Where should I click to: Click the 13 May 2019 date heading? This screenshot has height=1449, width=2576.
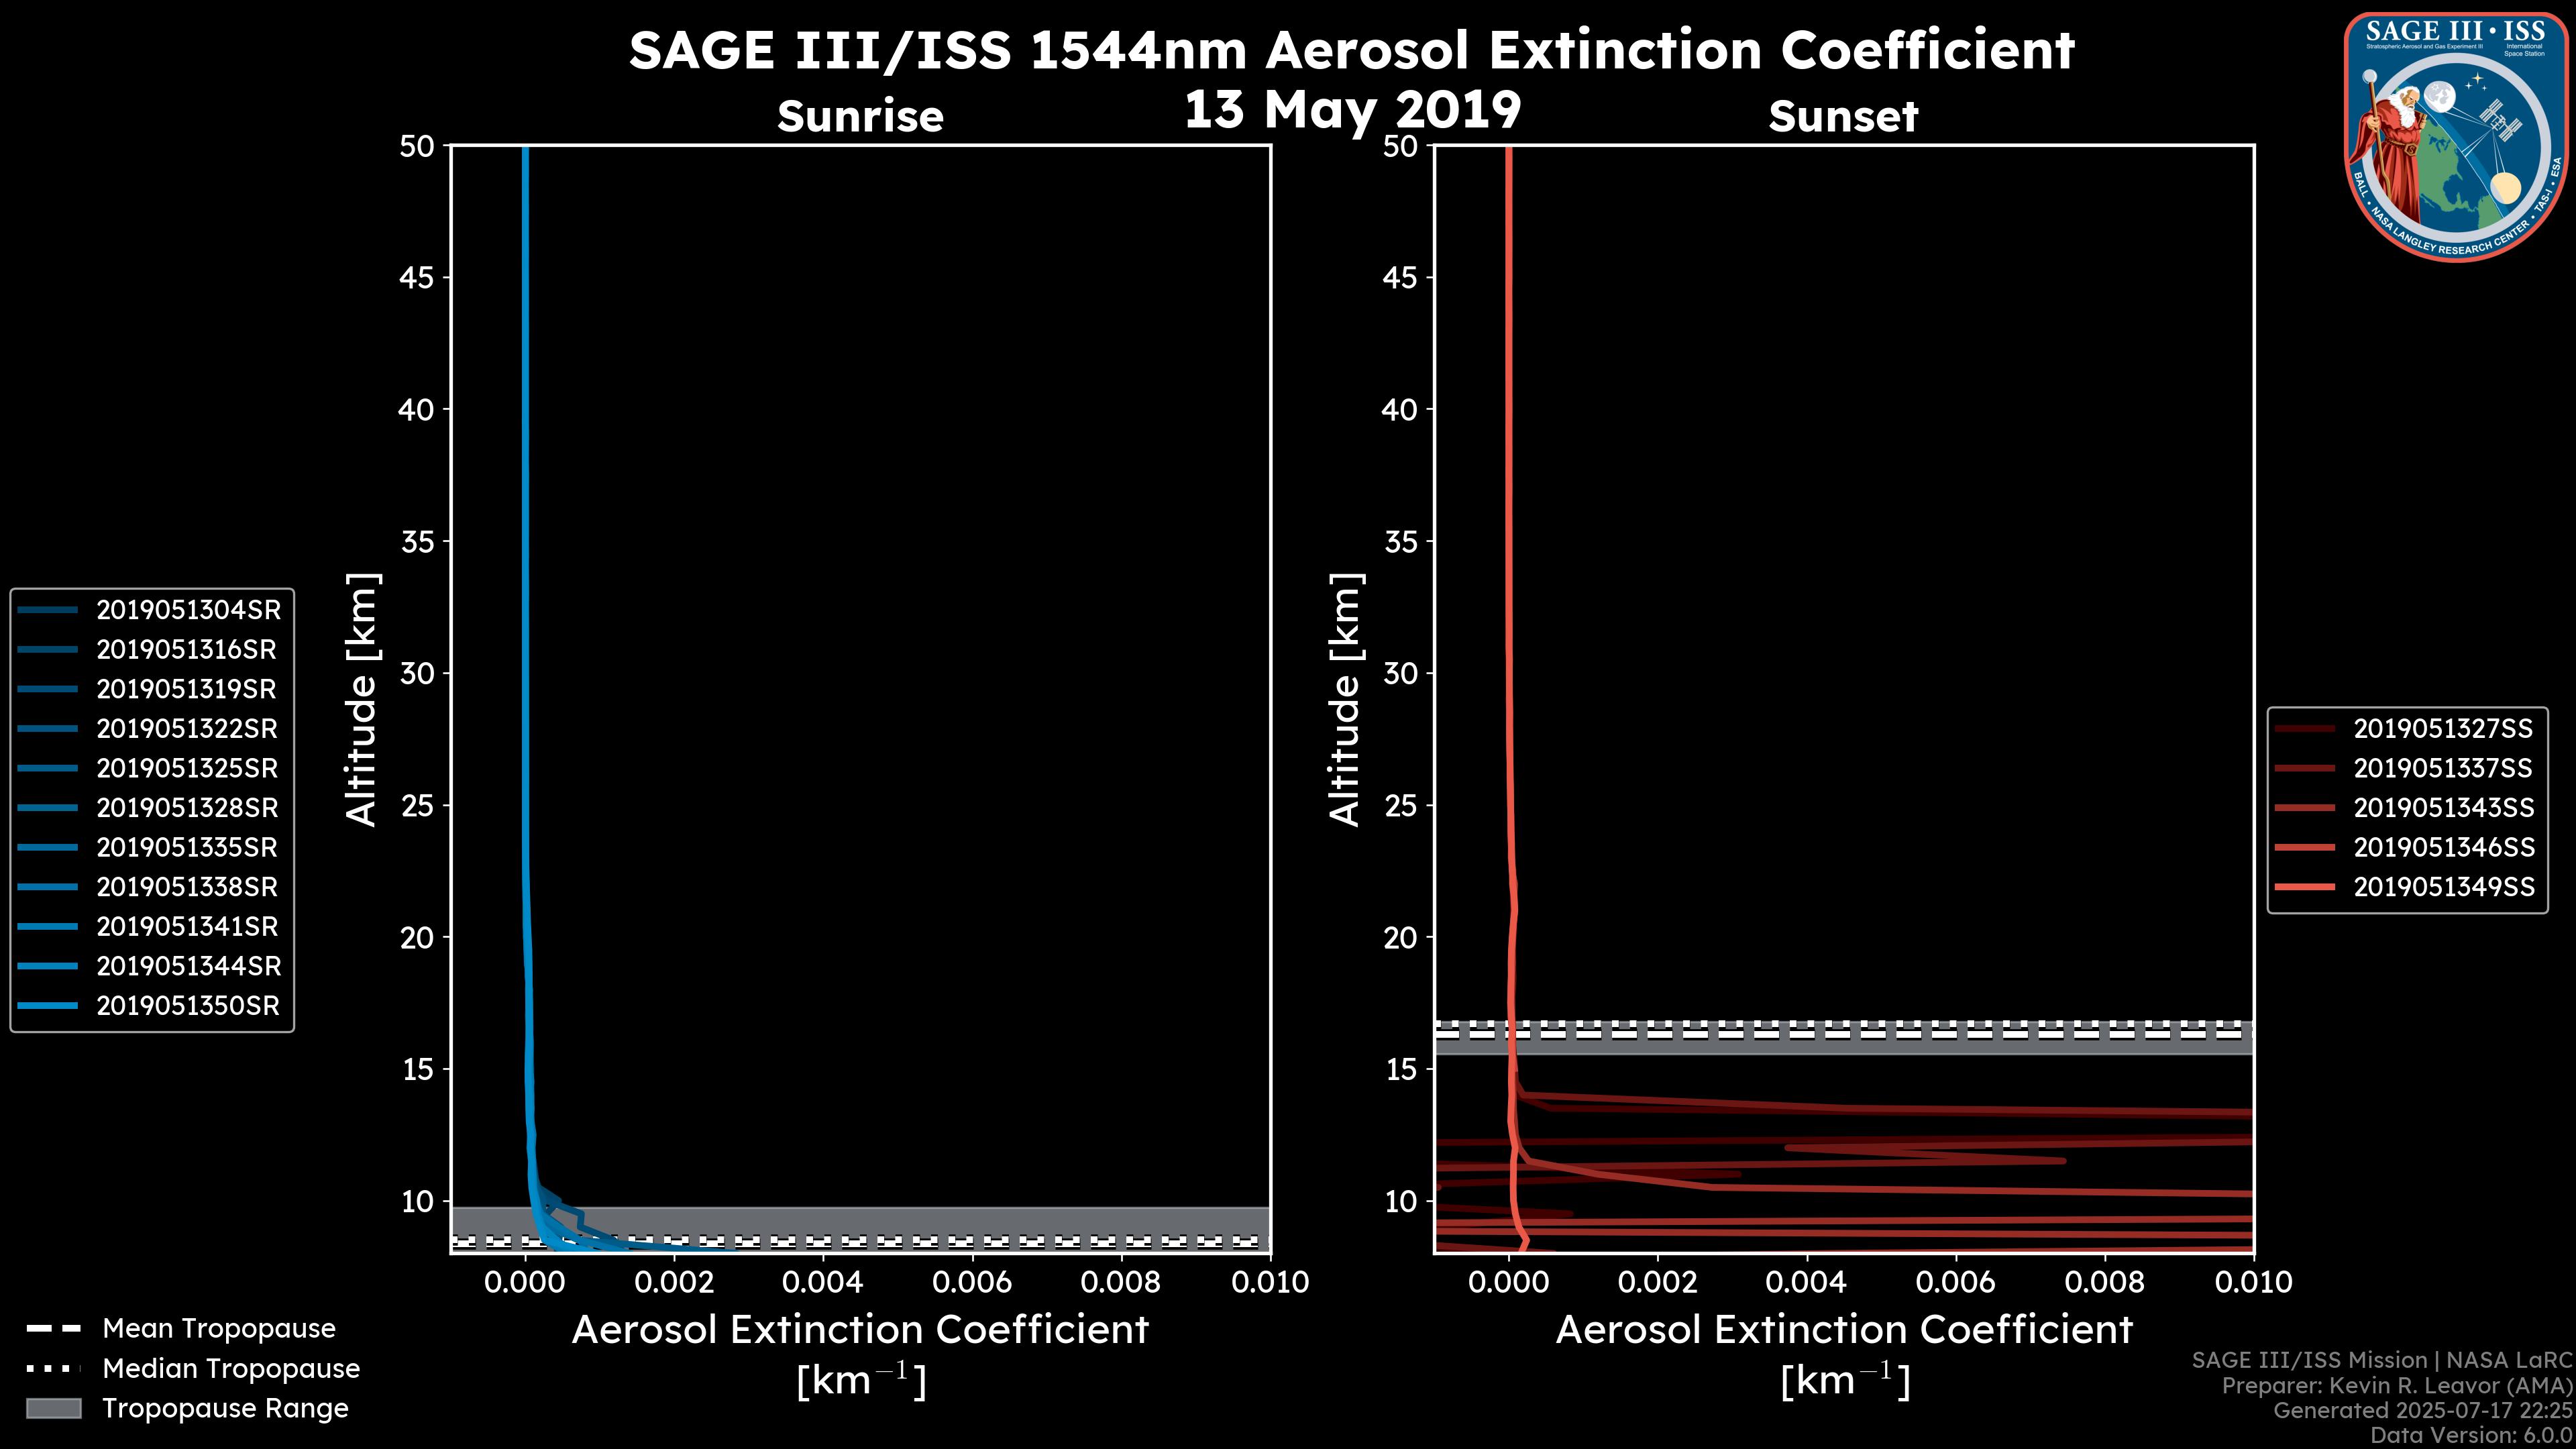click(1352, 110)
